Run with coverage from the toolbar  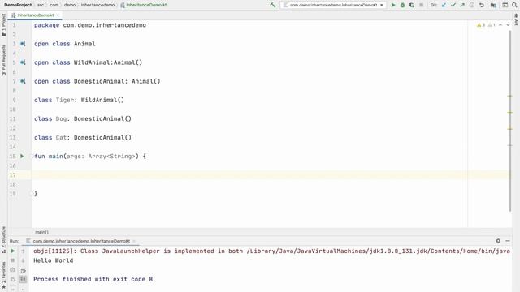tap(412, 5)
